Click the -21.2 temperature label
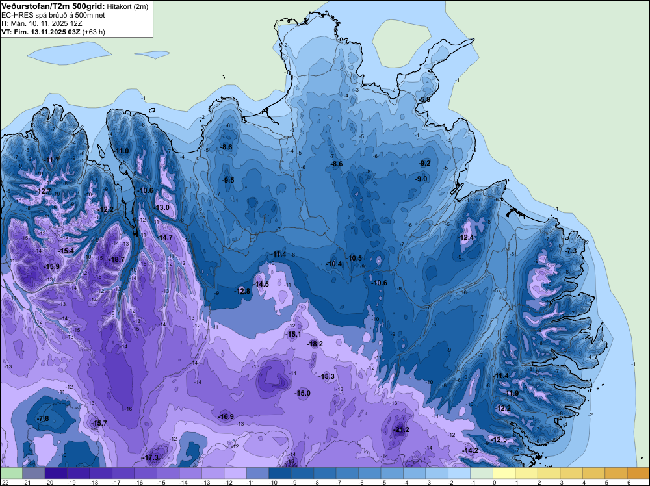The height and width of the screenshot is (486, 650). pyautogui.click(x=401, y=429)
